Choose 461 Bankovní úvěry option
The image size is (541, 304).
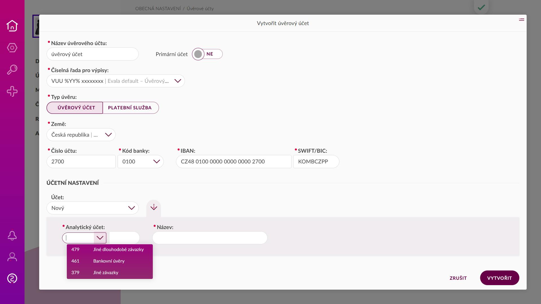pyautogui.click(x=110, y=261)
